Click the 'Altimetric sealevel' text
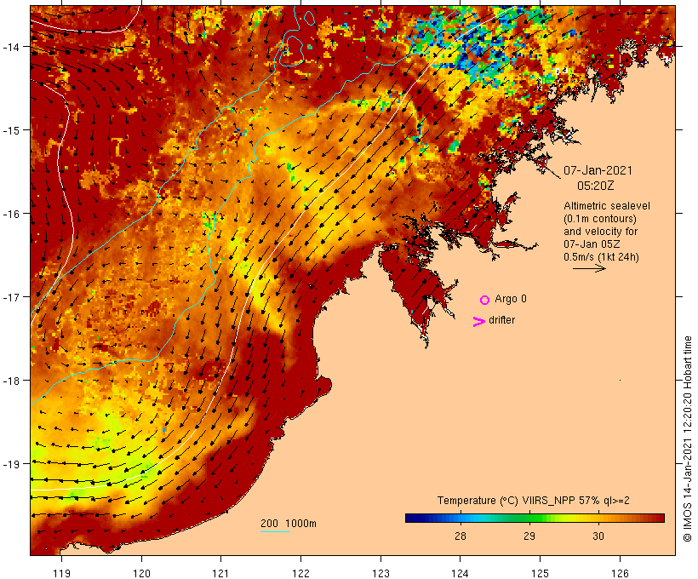 [x=607, y=206]
